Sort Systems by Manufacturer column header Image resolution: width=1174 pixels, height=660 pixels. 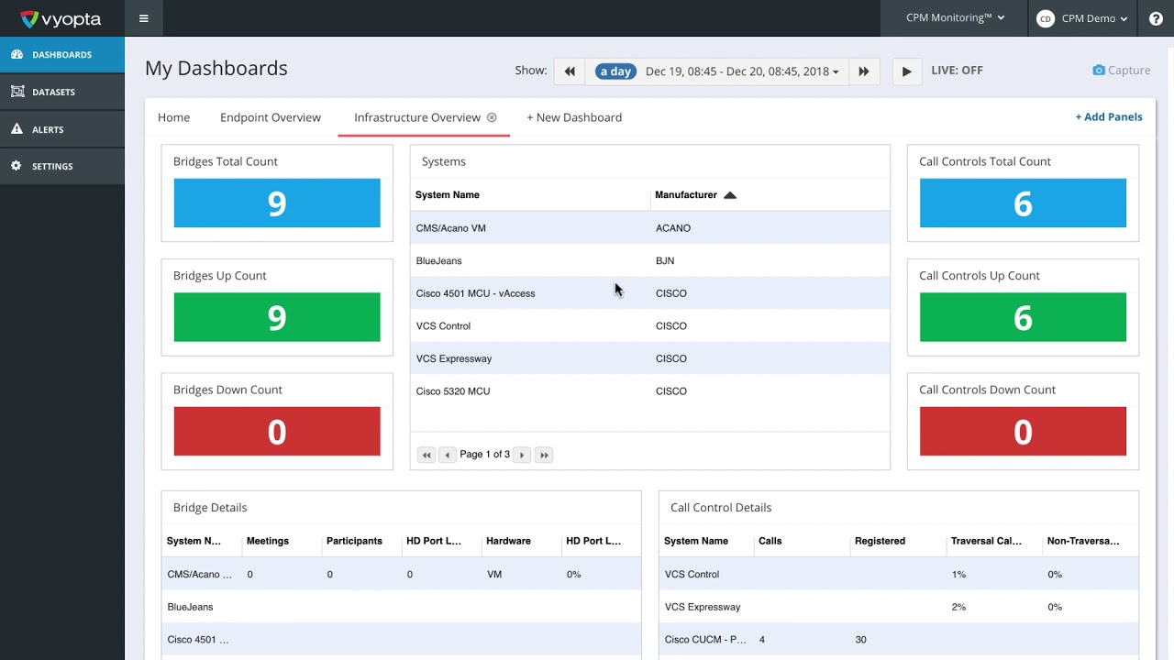(686, 195)
